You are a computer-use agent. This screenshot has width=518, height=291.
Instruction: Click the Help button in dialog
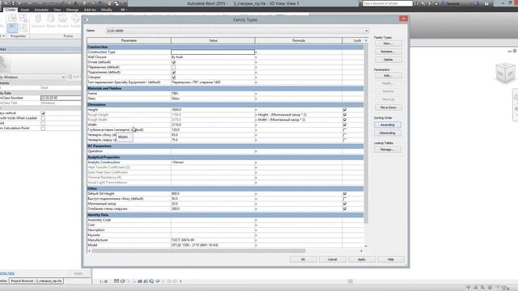[391, 259]
